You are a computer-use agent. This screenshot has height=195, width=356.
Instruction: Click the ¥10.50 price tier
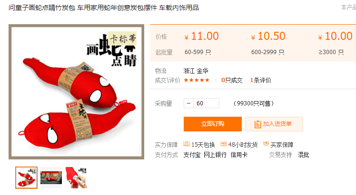coord(268,36)
